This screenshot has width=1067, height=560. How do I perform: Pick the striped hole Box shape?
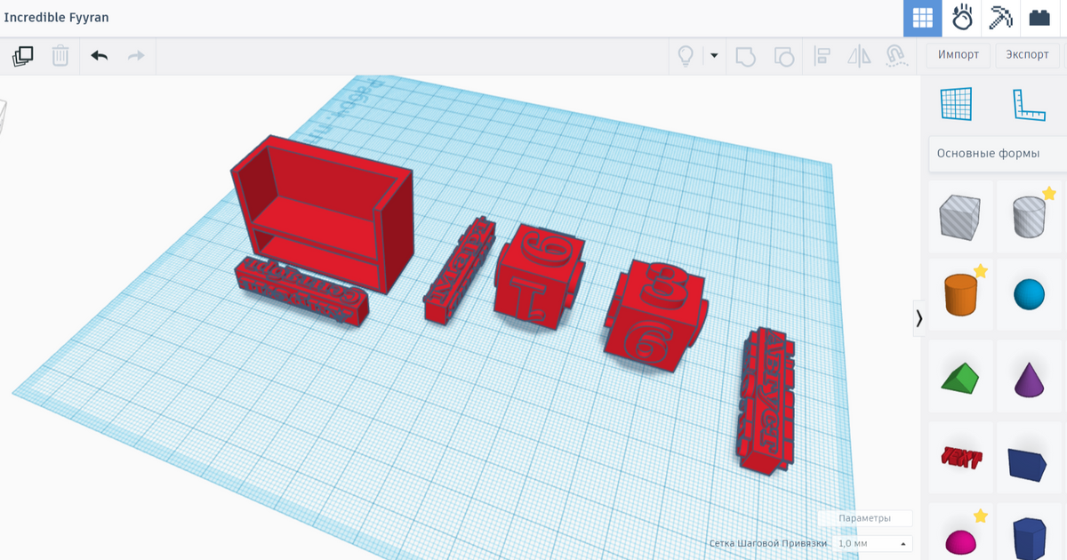(x=960, y=217)
